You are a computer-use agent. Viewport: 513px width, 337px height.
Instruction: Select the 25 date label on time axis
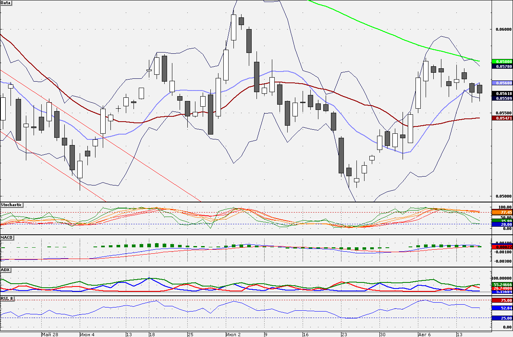click(x=190, y=335)
